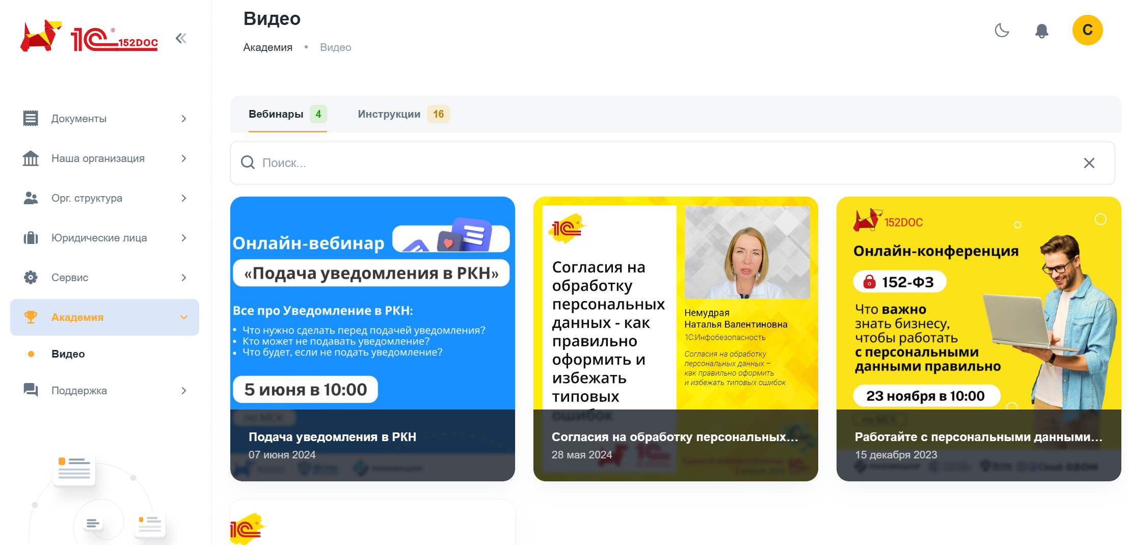Click the Видео page heading
Screen dimensions: 1129x545
click(272, 18)
